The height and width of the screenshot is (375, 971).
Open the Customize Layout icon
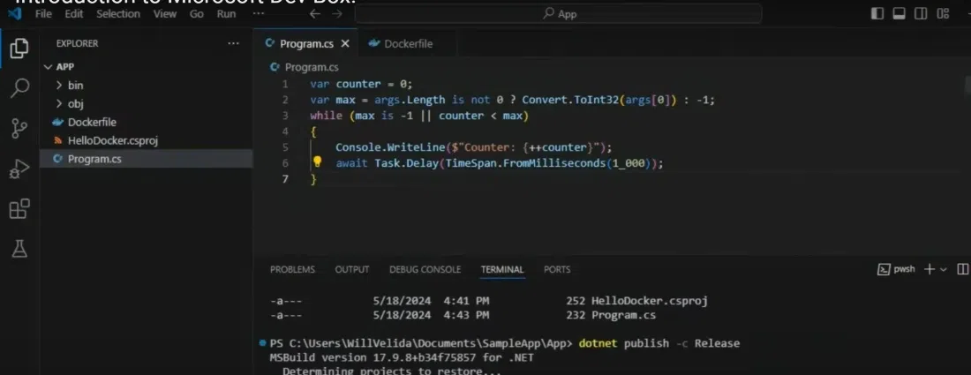943,13
